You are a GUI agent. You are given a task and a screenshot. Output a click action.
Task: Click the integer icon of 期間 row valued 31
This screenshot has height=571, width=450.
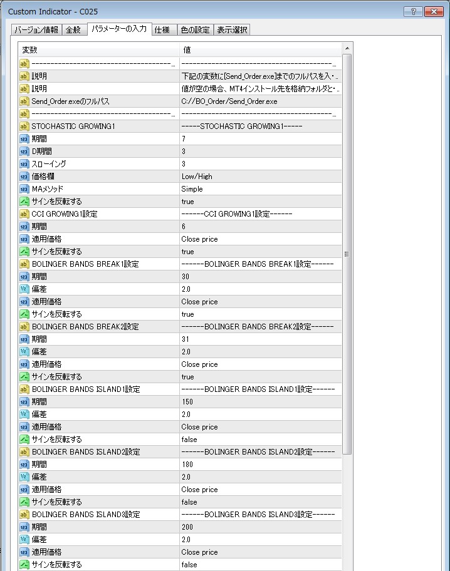click(24, 339)
